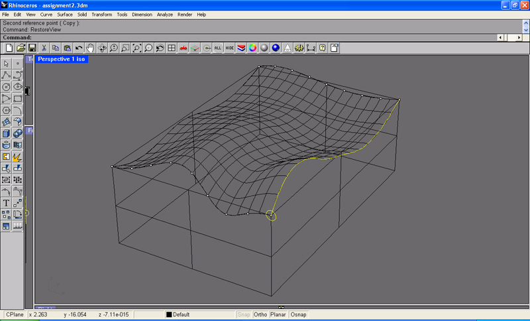Screen dimensions: 530x321
Task: Open a file with the folder icon
Action: pyautogui.click(x=21, y=48)
